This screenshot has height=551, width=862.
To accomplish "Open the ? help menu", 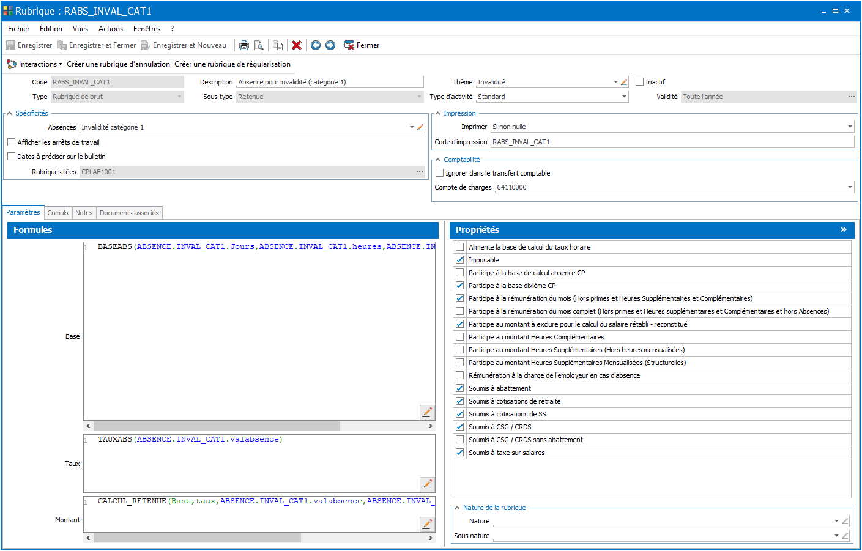I will [x=173, y=29].
